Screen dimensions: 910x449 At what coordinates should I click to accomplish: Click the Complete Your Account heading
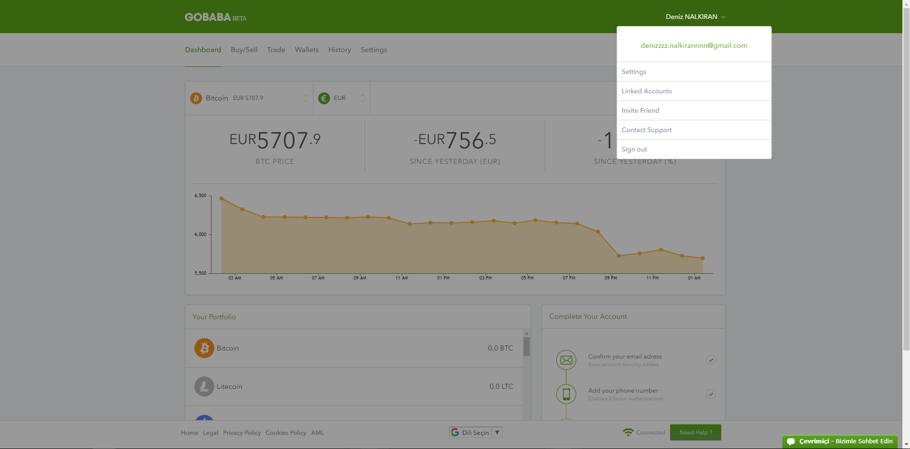coord(588,316)
